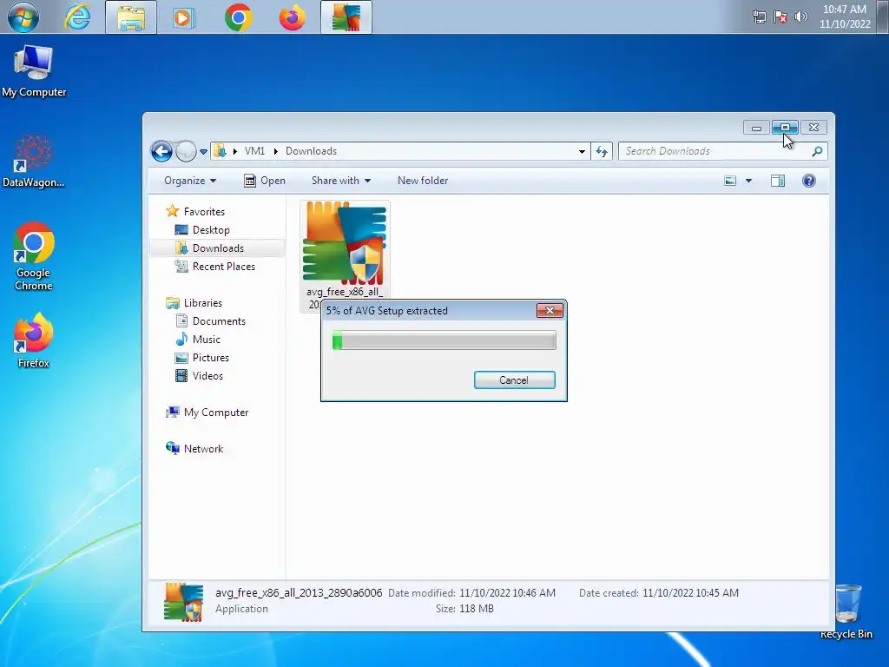Viewport: 889px width, 667px height.
Task: Close the Downloads Explorer window
Action: coord(814,128)
